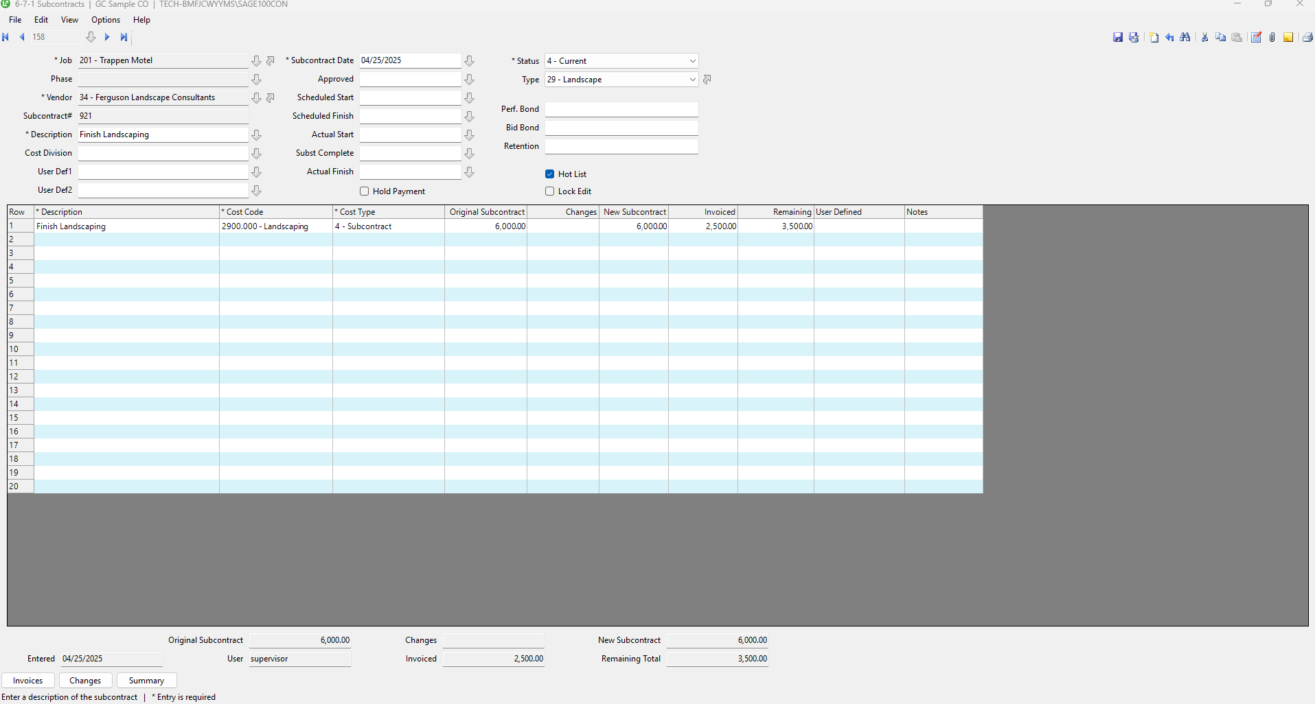Uncheck the Hot List checkbox
Image resolution: width=1315 pixels, height=704 pixels.
click(x=550, y=174)
